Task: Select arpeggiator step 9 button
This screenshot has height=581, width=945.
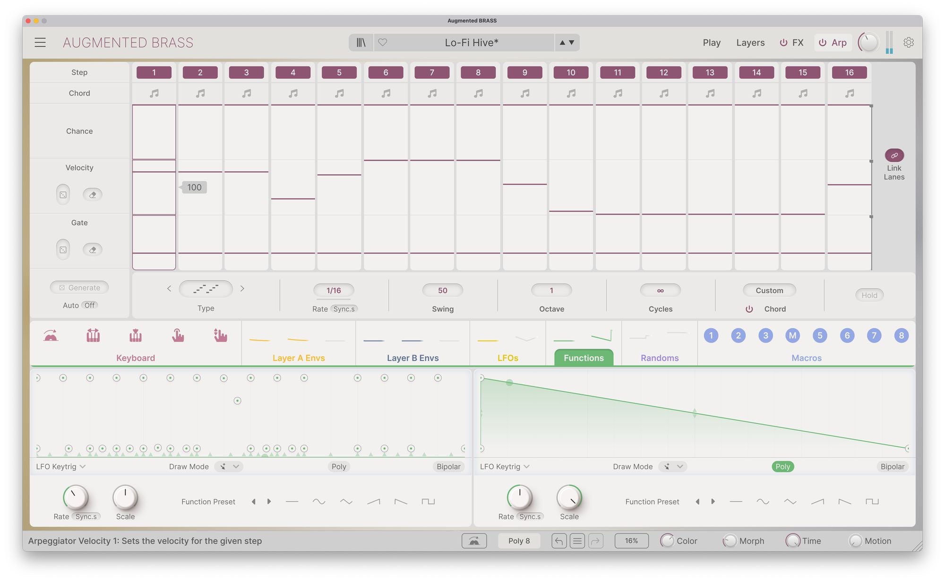Action: [x=524, y=72]
